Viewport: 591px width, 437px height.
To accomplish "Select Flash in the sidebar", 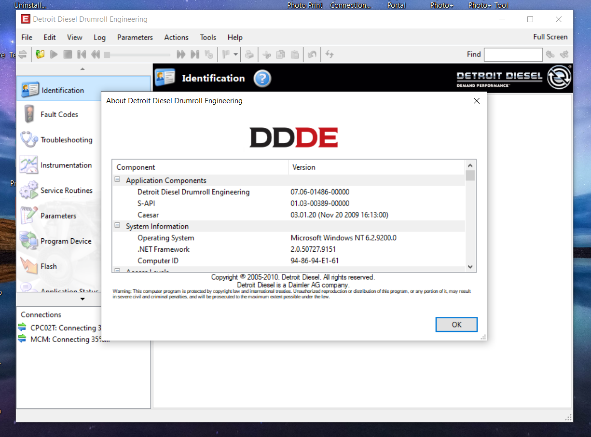I will (x=59, y=266).
